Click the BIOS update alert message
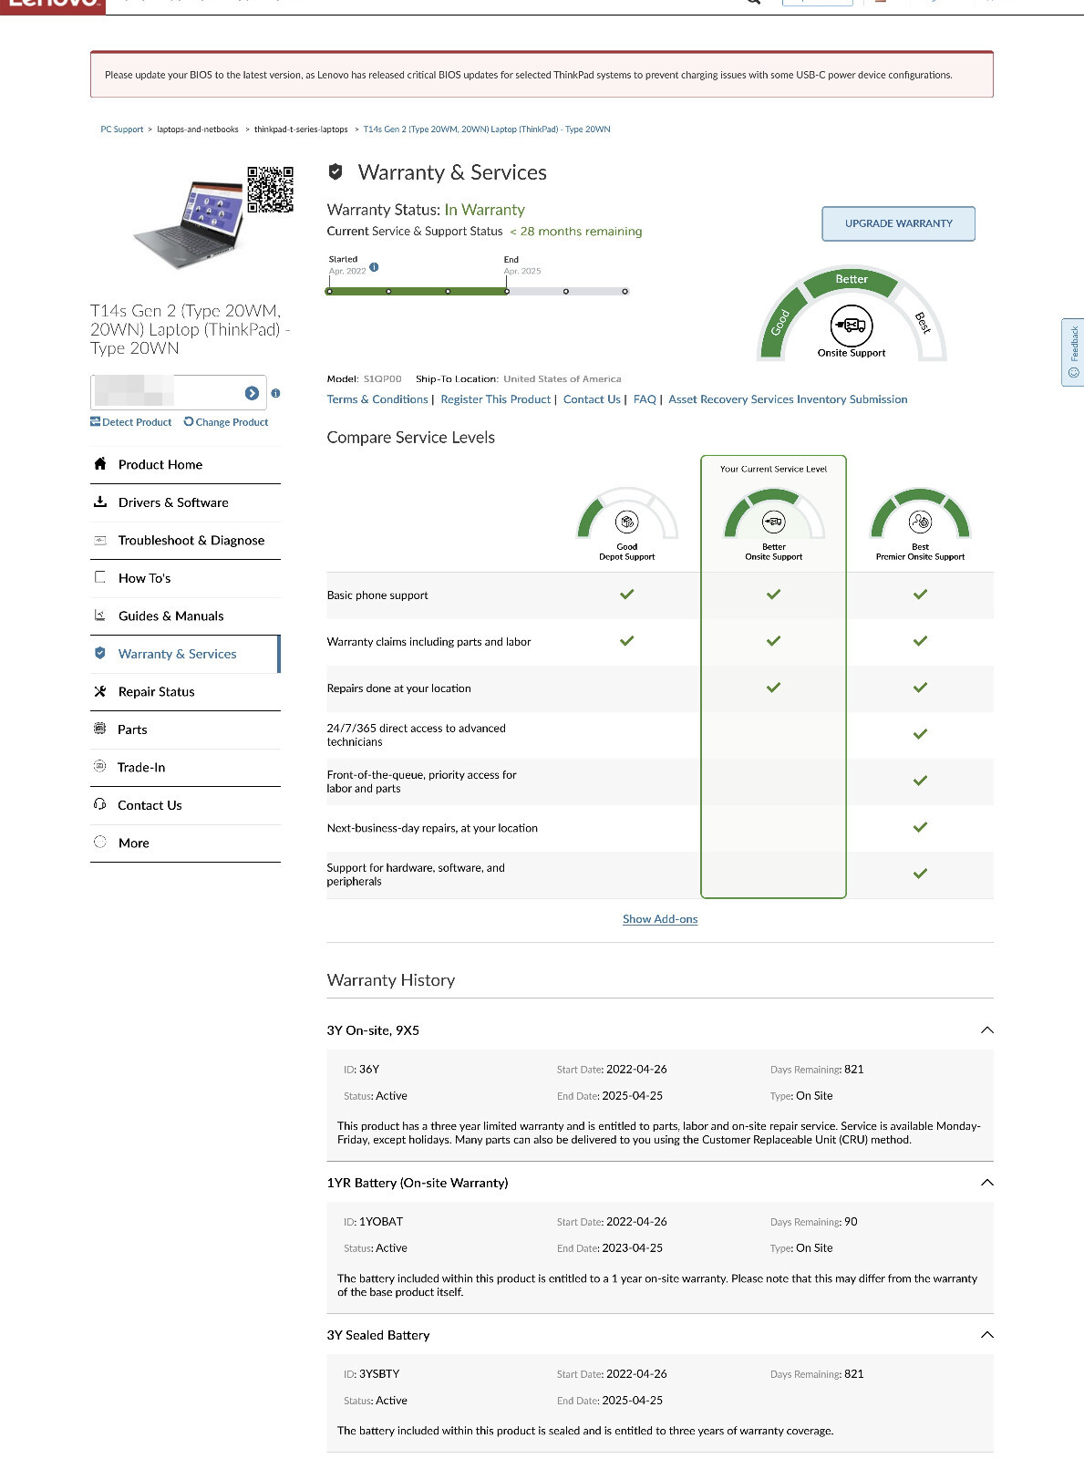Image resolution: width=1084 pixels, height=1459 pixels. [x=542, y=75]
